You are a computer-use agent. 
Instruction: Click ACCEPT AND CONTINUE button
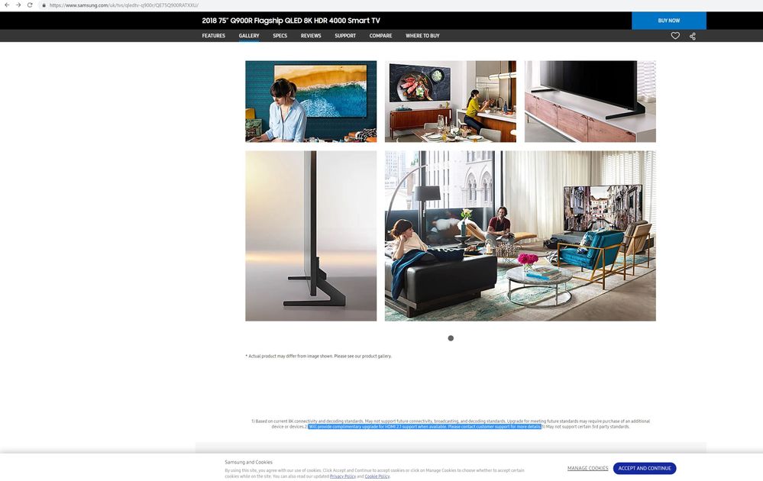[x=645, y=468]
